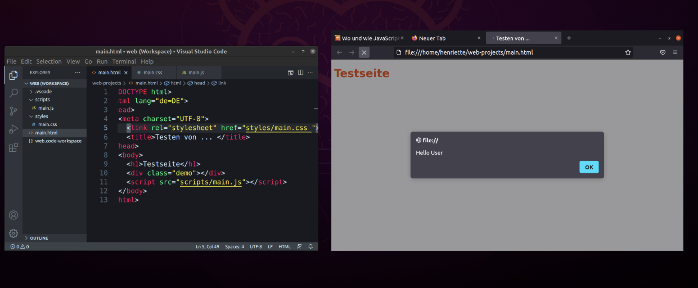Open the View menu
This screenshot has width=698, height=288.
pos(73,61)
